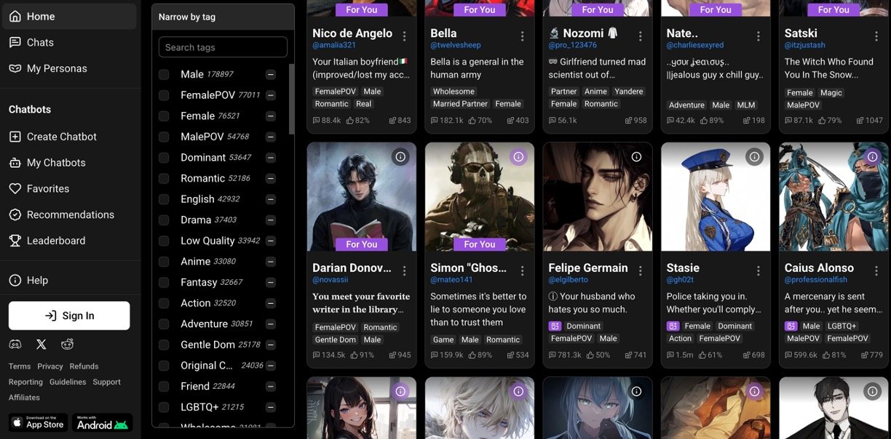Open the Reddit icon link
This screenshot has height=439, width=891.
(x=67, y=345)
